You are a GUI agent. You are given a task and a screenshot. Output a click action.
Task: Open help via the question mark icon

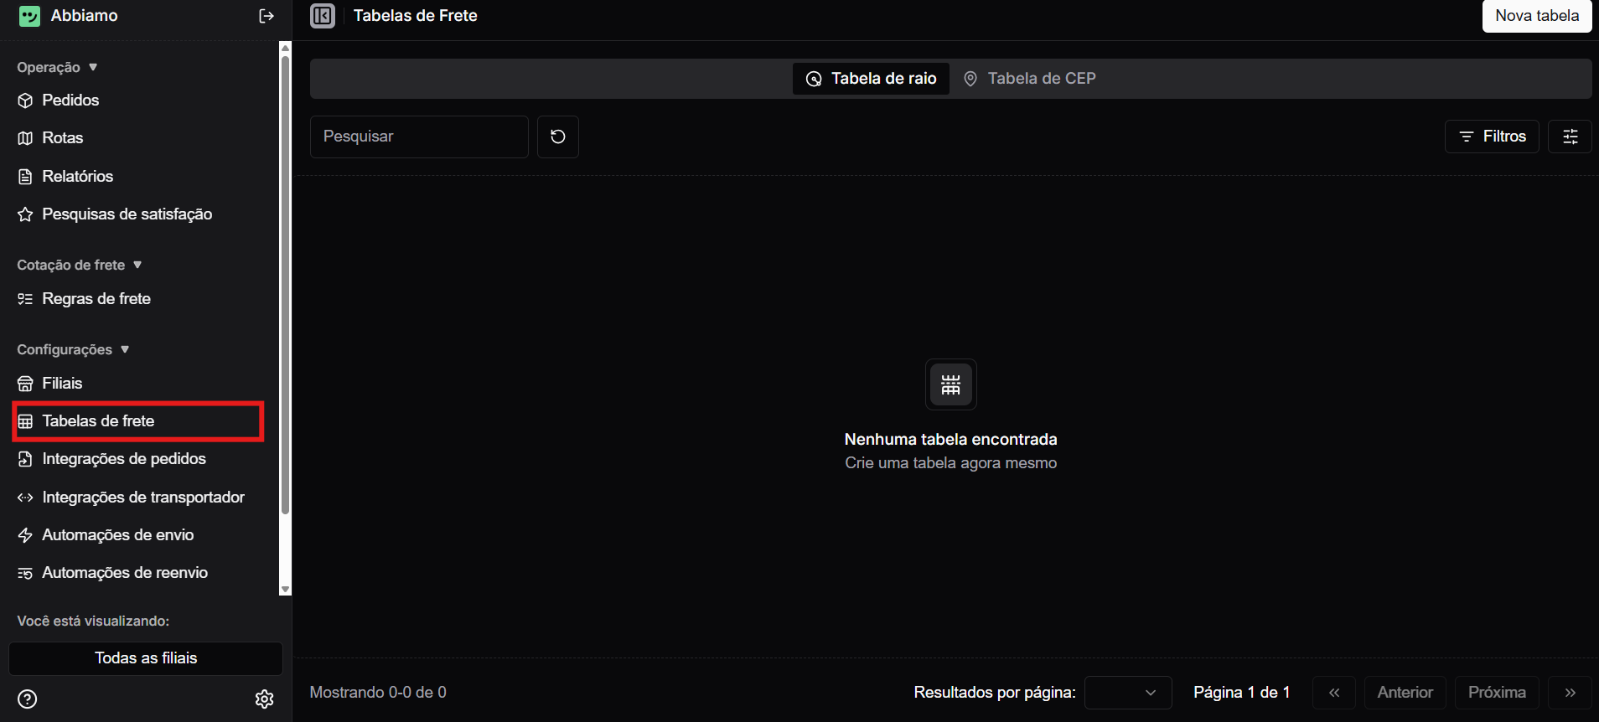28,699
